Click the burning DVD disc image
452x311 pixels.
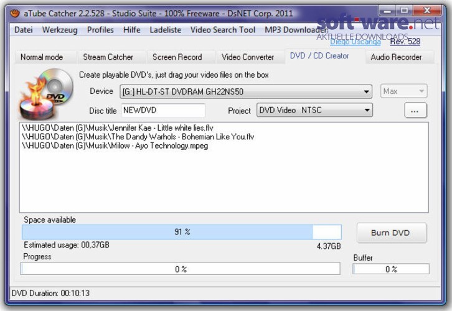click(46, 93)
